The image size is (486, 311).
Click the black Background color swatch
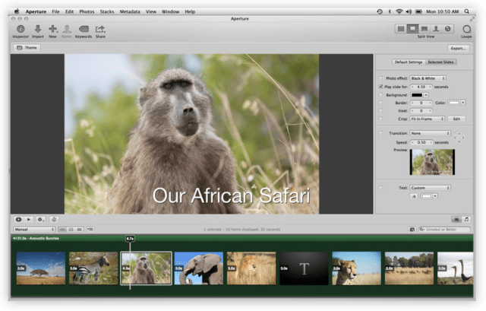(x=417, y=95)
